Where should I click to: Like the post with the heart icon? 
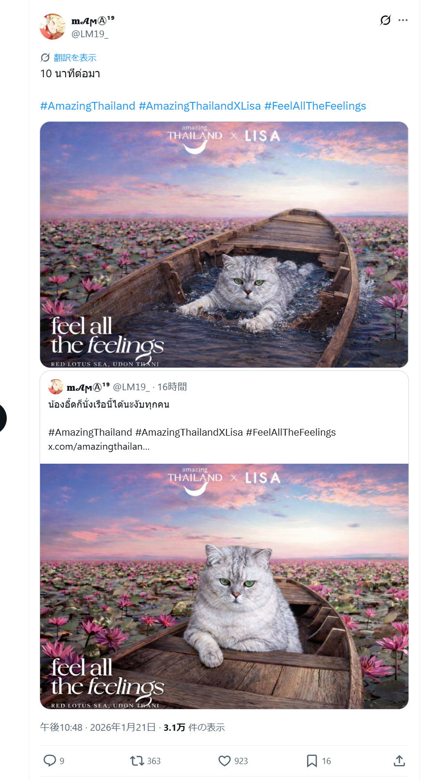click(x=225, y=761)
